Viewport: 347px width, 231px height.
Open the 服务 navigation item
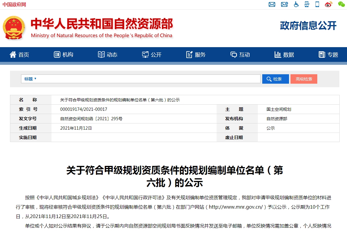[196, 55]
